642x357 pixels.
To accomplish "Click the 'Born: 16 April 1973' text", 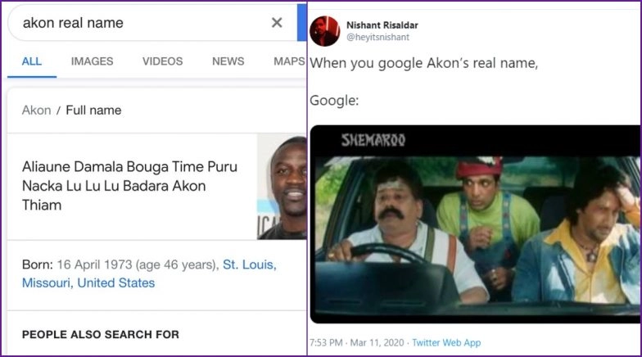I will [77, 264].
